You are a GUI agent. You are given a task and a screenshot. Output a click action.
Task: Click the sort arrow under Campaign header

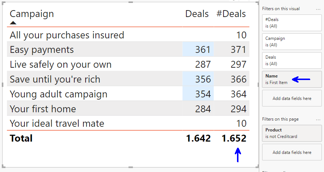coord(13,23)
